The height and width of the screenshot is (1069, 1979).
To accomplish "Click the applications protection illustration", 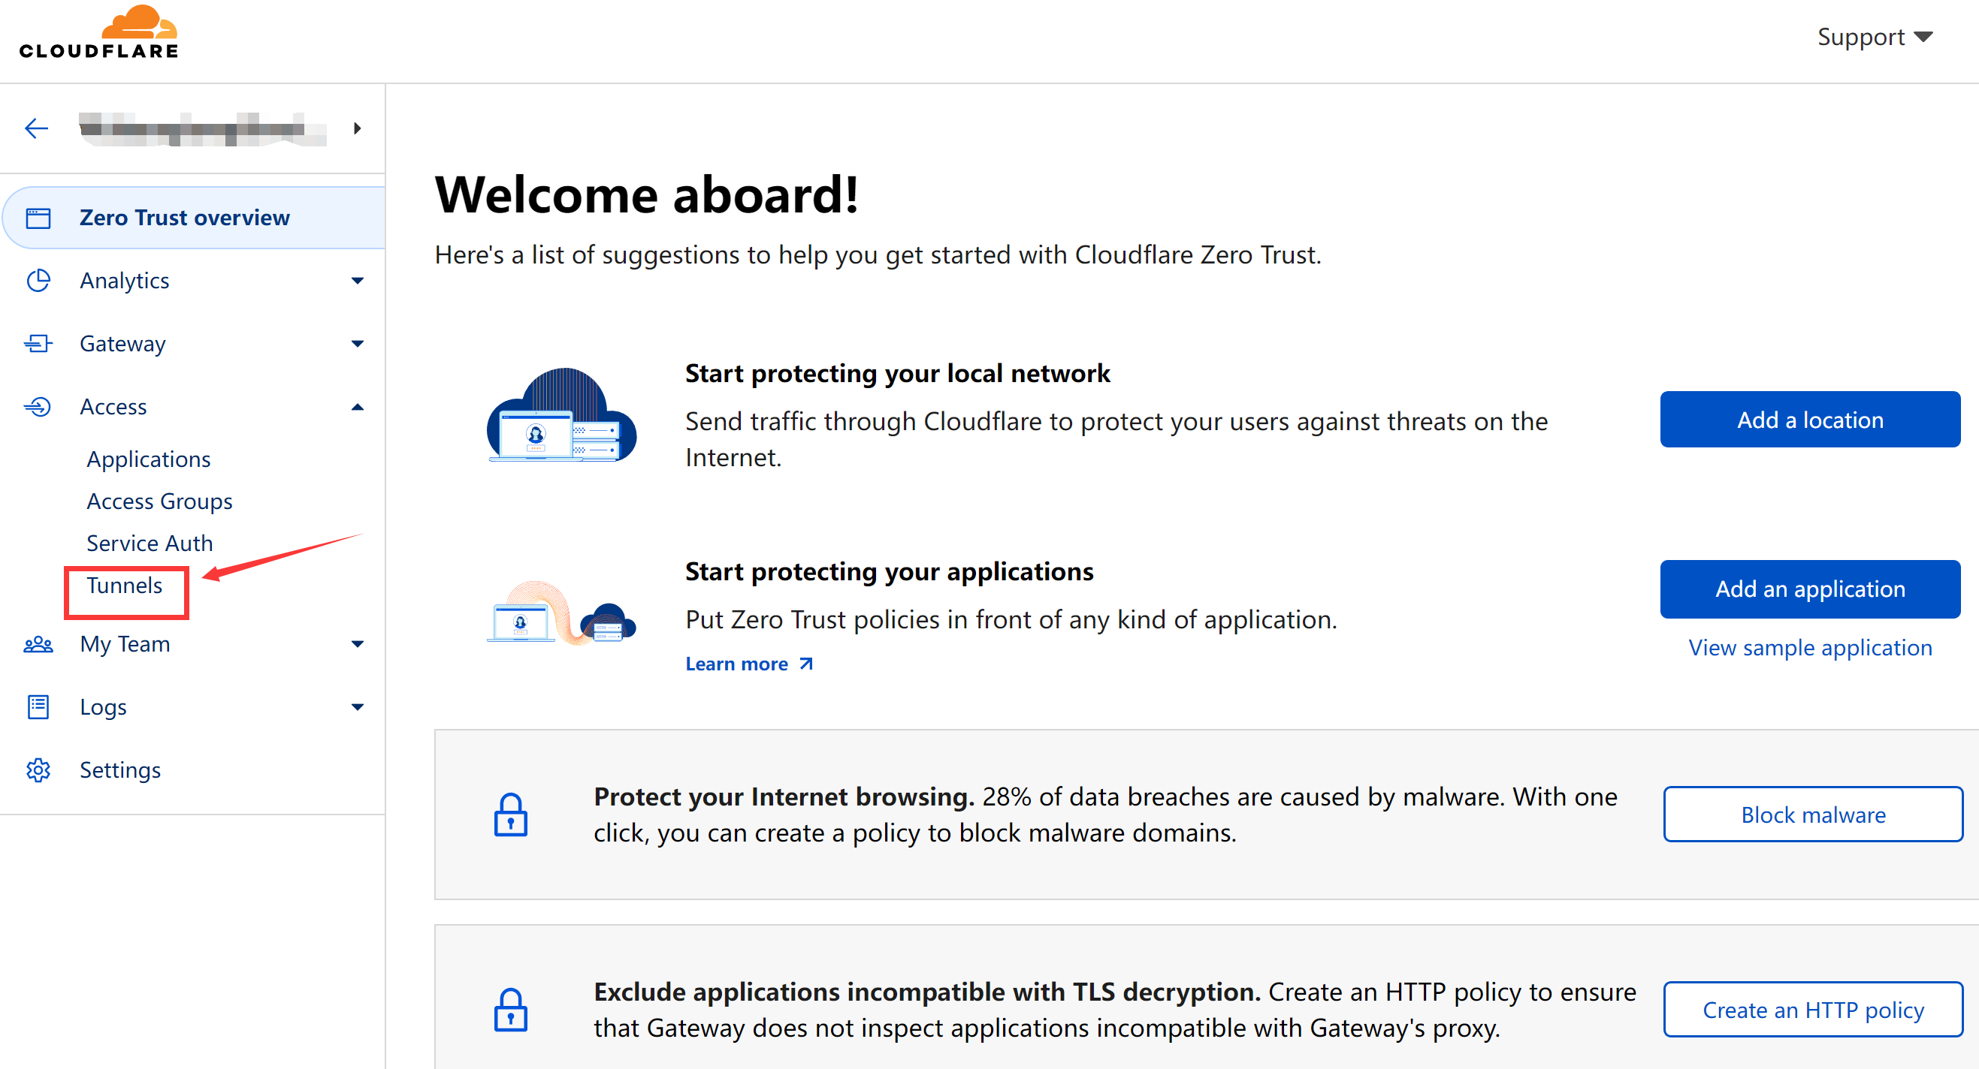I will click(562, 613).
